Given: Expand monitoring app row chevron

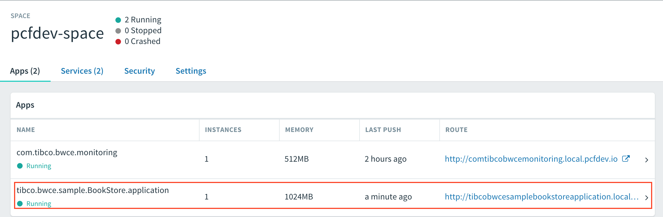Looking at the screenshot, I should tap(646, 160).
